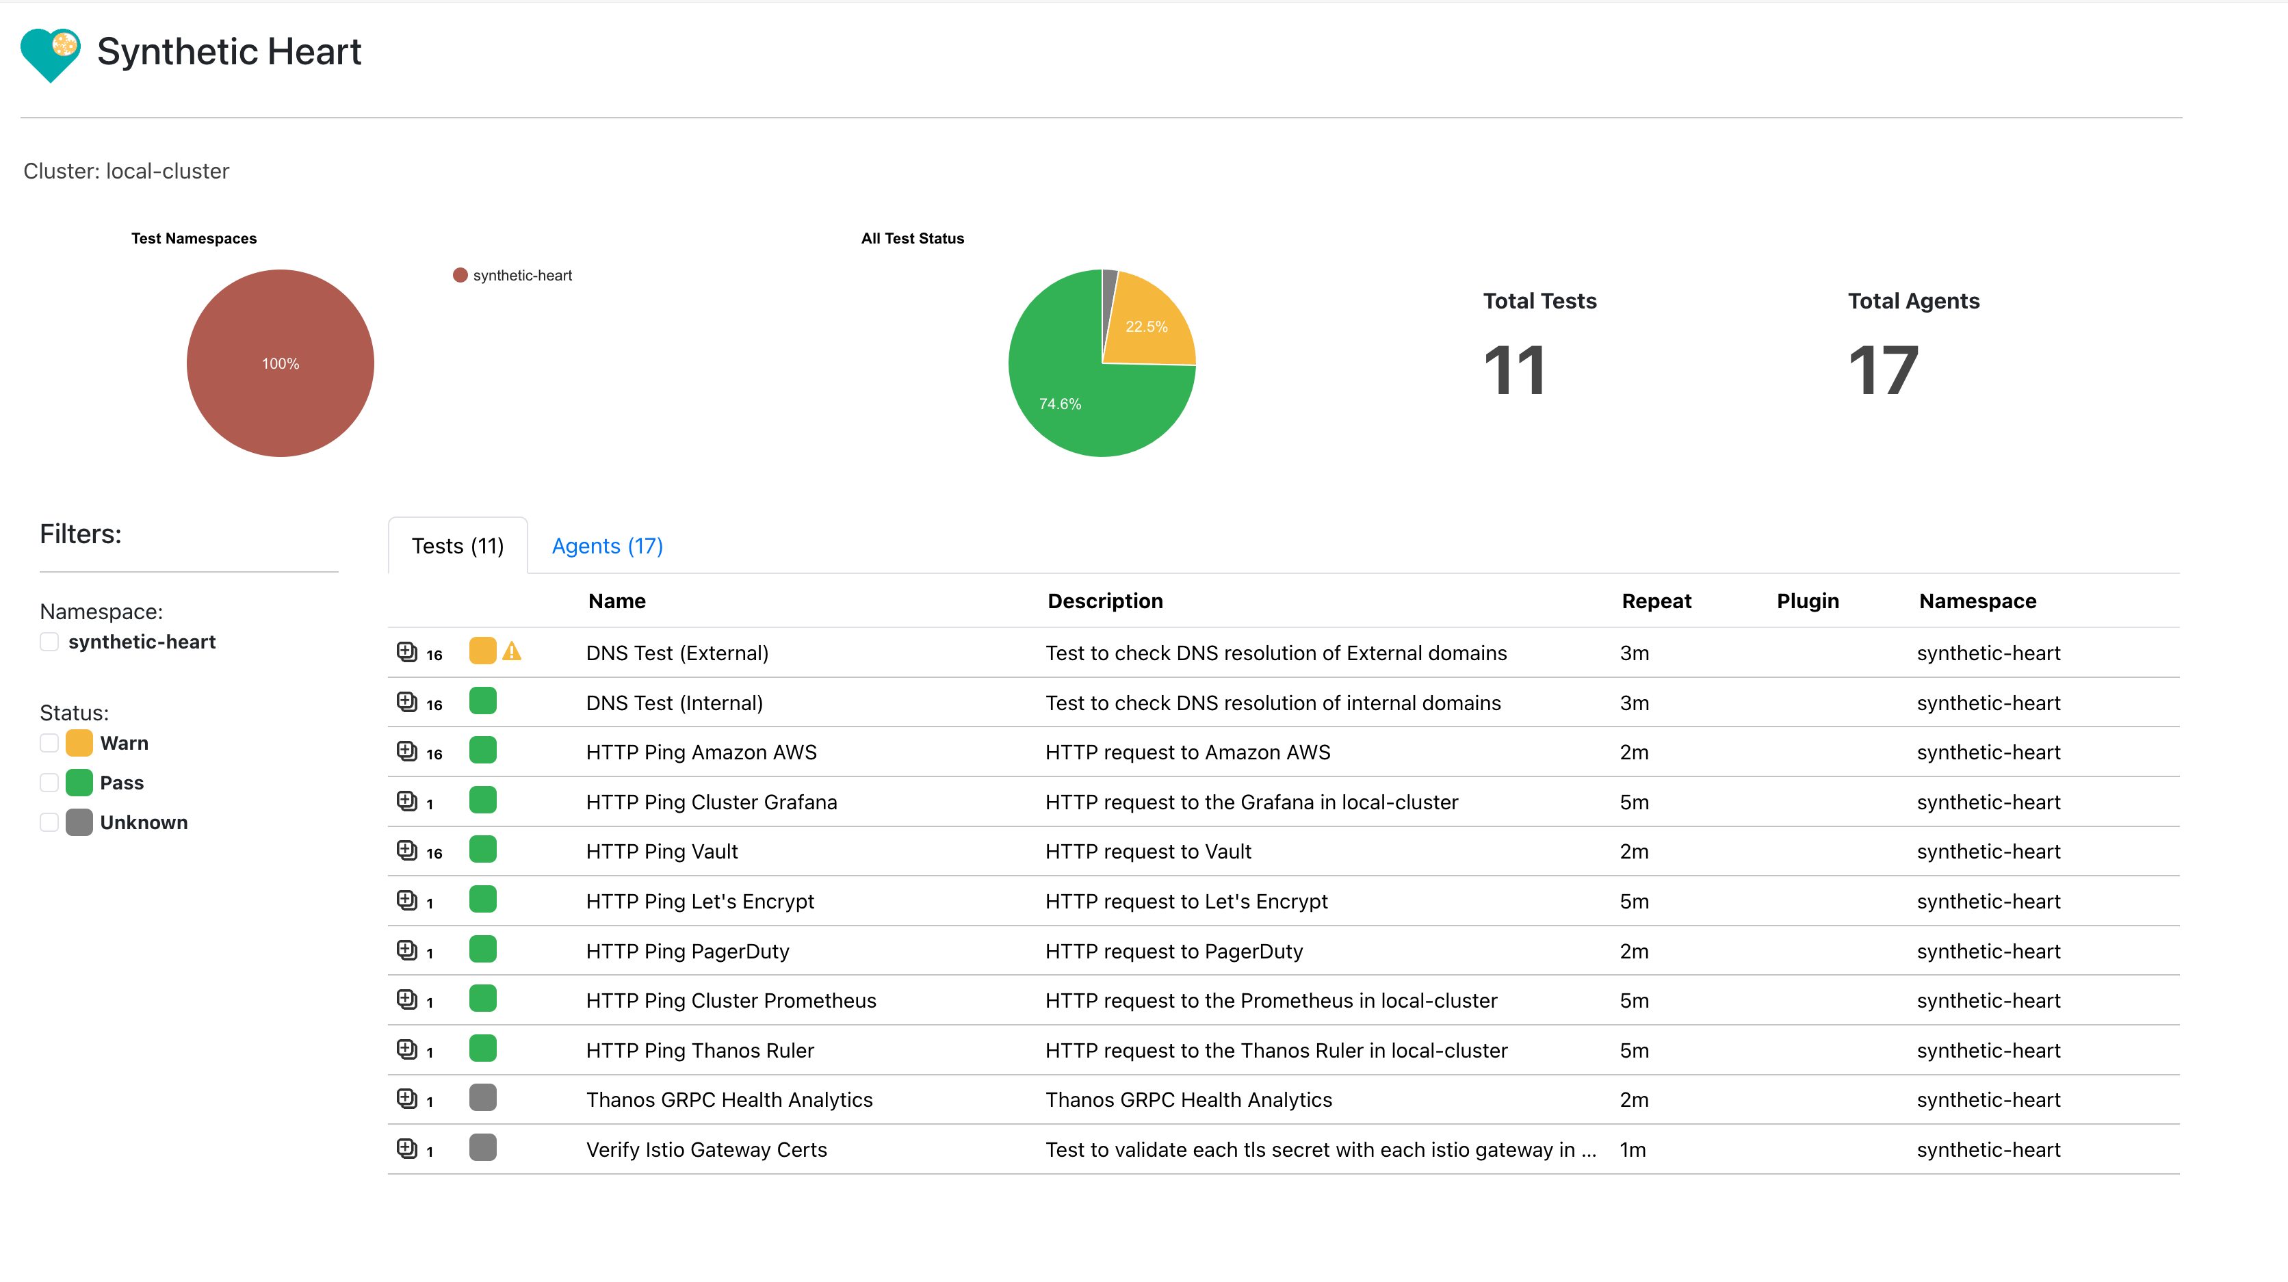Select the Tests (11) tab

click(x=458, y=546)
